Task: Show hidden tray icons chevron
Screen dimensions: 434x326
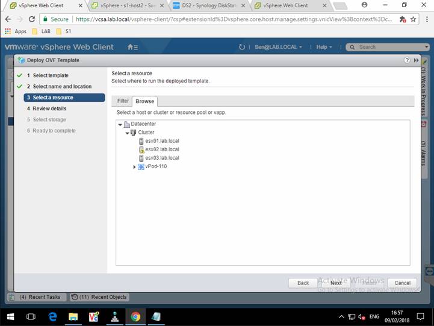Action: pyautogui.click(x=341, y=316)
